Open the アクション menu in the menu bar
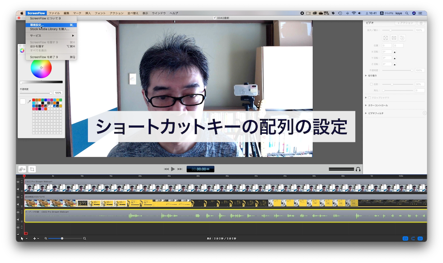Image resolution: width=443 pixels, height=263 pixels. point(116,13)
